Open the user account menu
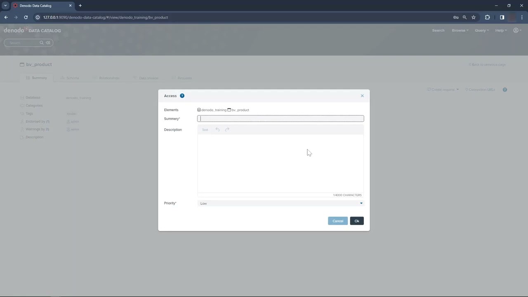Image resolution: width=528 pixels, height=297 pixels. tap(517, 31)
